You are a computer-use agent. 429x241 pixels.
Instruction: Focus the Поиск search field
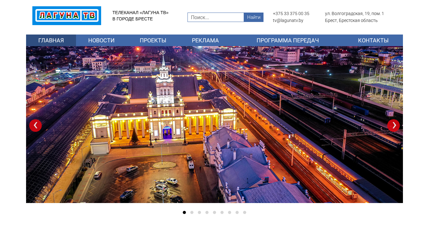coord(216,17)
